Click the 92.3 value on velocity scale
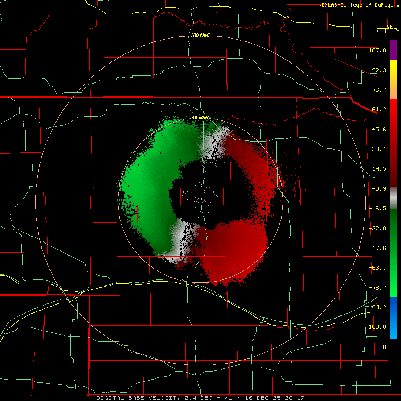The width and height of the screenshot is (401, 401). point(379,70)
